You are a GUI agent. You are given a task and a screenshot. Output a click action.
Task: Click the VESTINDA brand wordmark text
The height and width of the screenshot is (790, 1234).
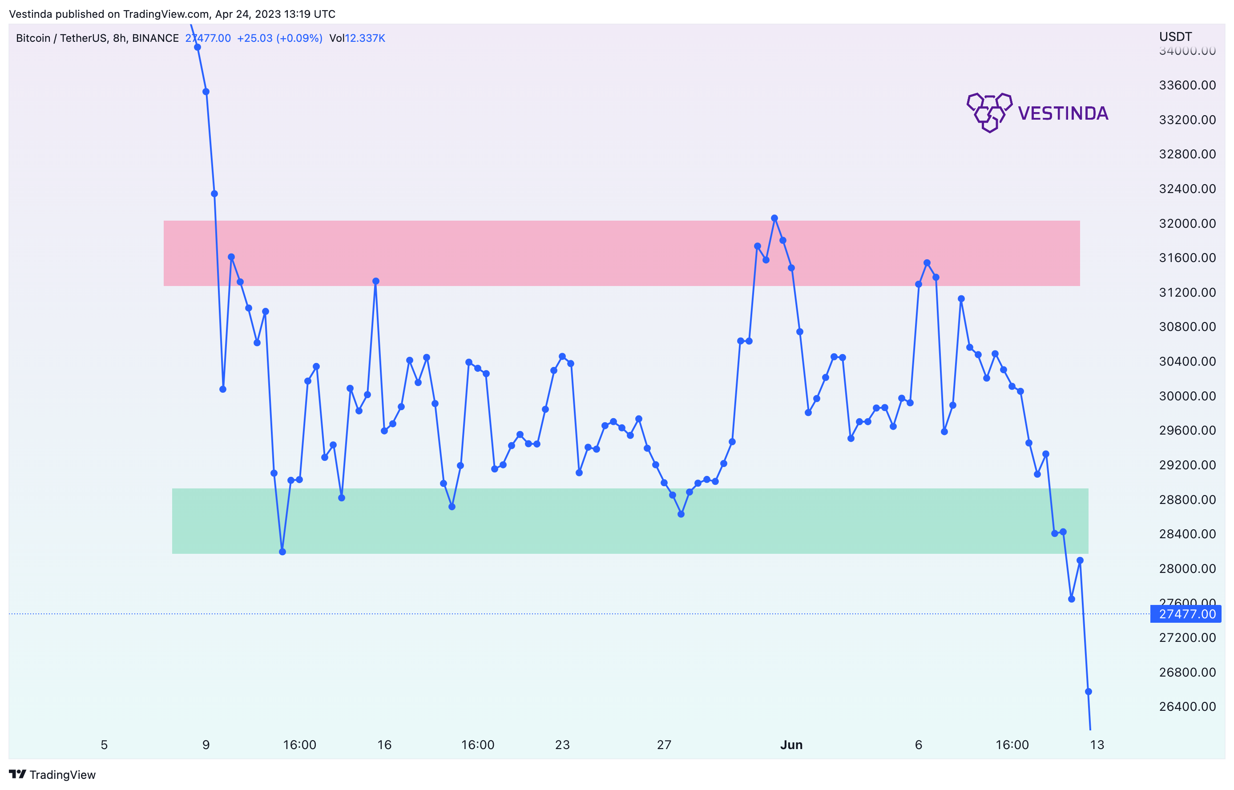pyautogui.click(x=1063, y=113)
